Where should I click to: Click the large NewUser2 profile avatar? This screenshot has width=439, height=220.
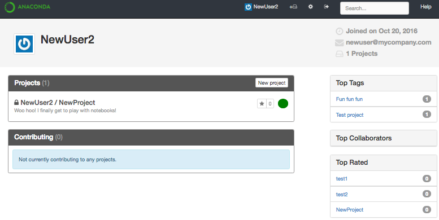[x=24, y=44]
